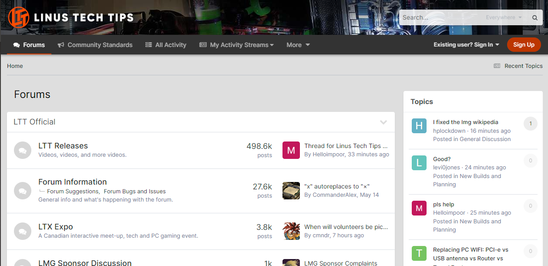Open Thread for Linus Tech Tips topic
Viewport: 548px width, 266px height.
point(346,146)
